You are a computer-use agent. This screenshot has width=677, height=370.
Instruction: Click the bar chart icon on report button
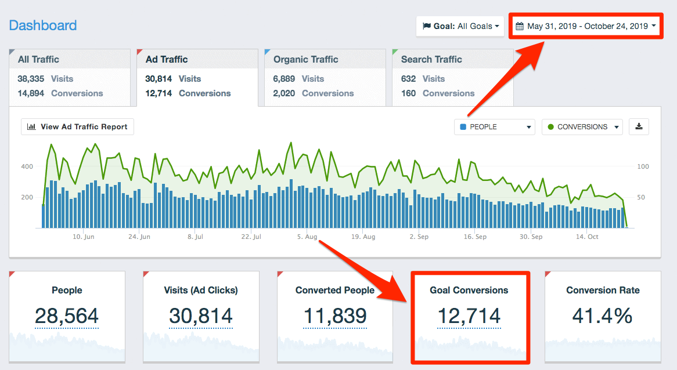tap(31, 127)
